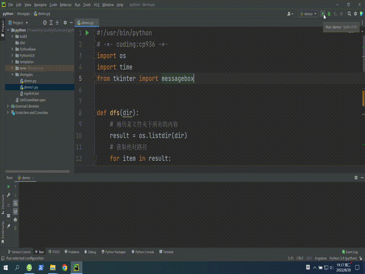Viewport: 365px width, 274px height.
Task: Expand the PythonBase folder
Action: coord(12,49)
